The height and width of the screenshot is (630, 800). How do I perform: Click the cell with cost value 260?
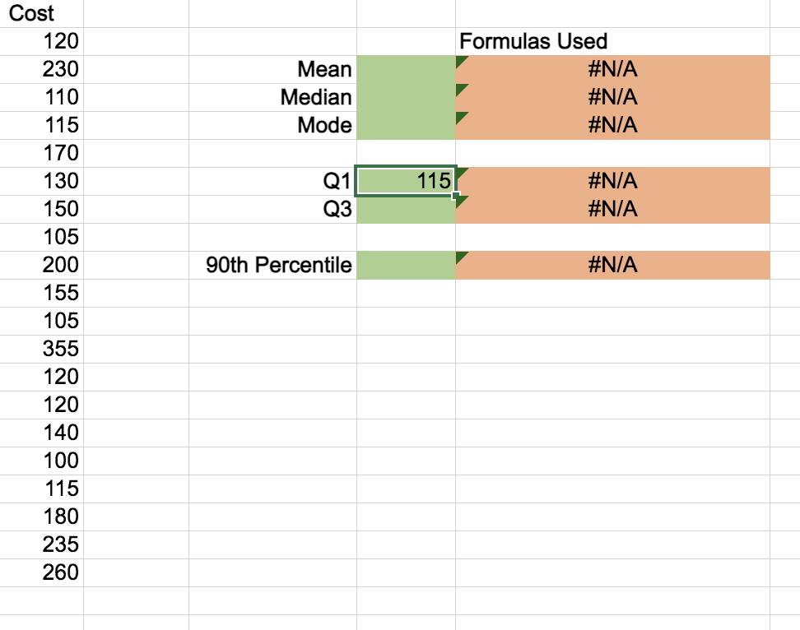click(x=41, y=573)
